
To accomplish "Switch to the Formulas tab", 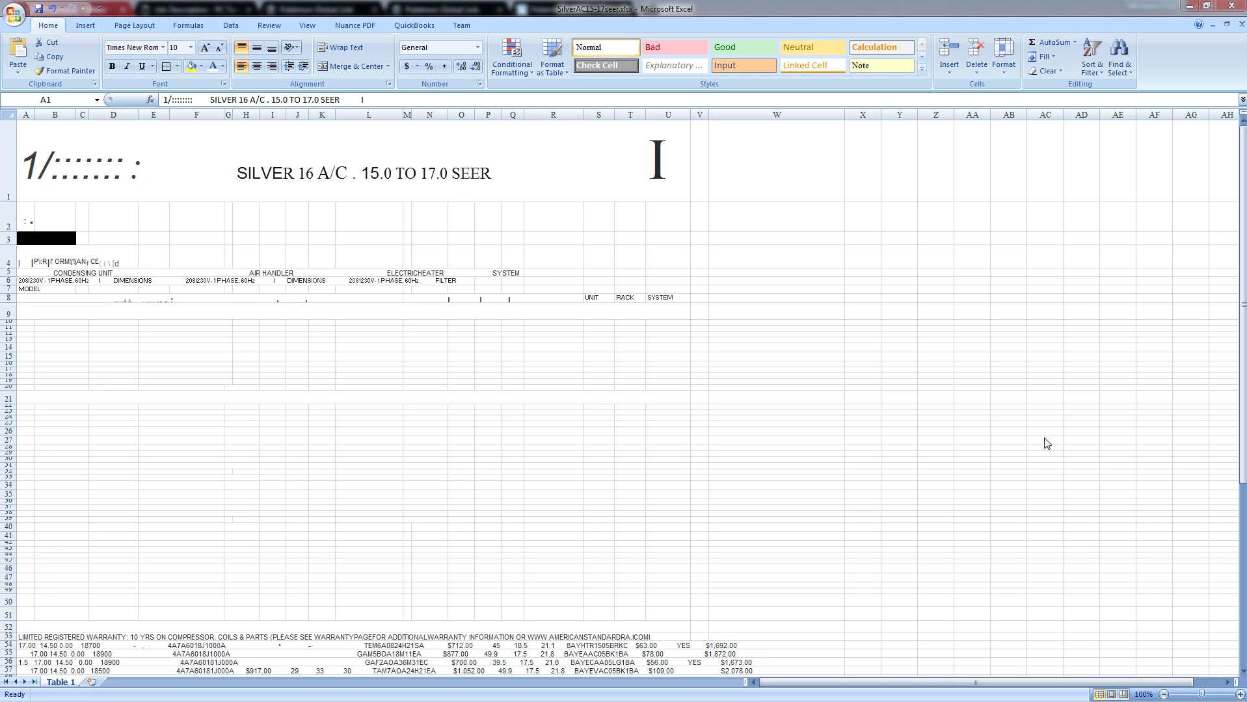I will (188, 25).
